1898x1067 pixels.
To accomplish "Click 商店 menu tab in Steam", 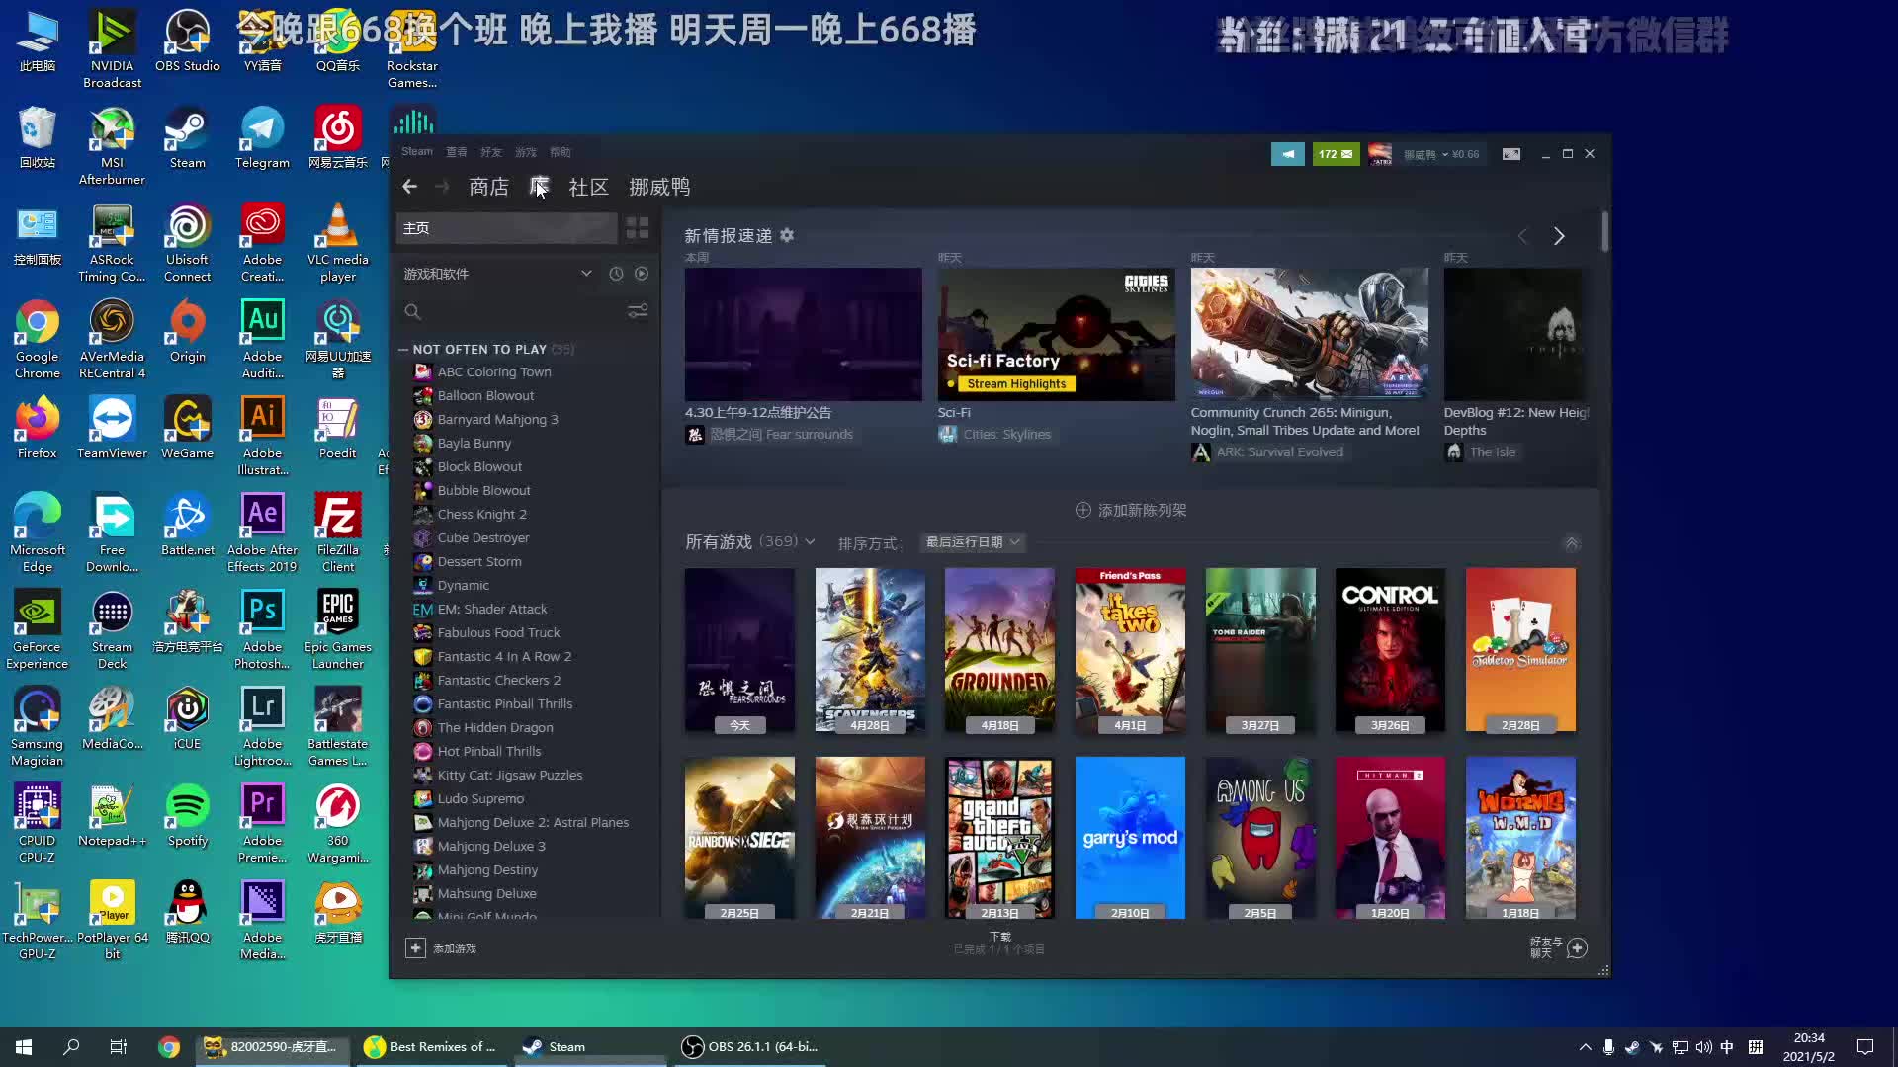I will [487, 187].
